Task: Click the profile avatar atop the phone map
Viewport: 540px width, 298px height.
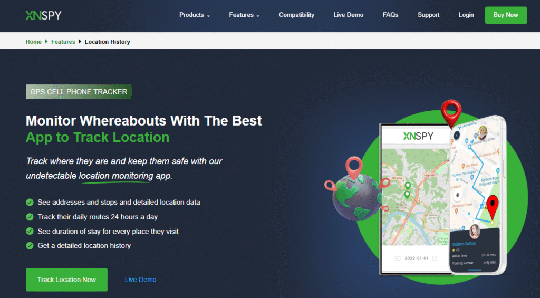Action: point(483,132)
